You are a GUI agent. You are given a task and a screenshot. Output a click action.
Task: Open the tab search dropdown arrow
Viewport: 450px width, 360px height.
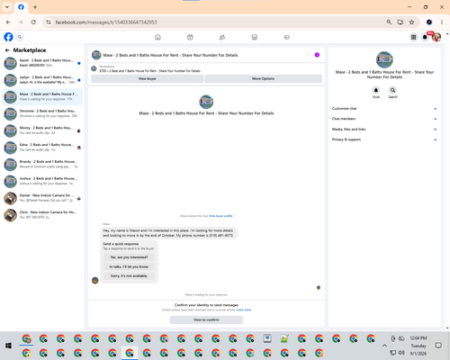(7, 7)
